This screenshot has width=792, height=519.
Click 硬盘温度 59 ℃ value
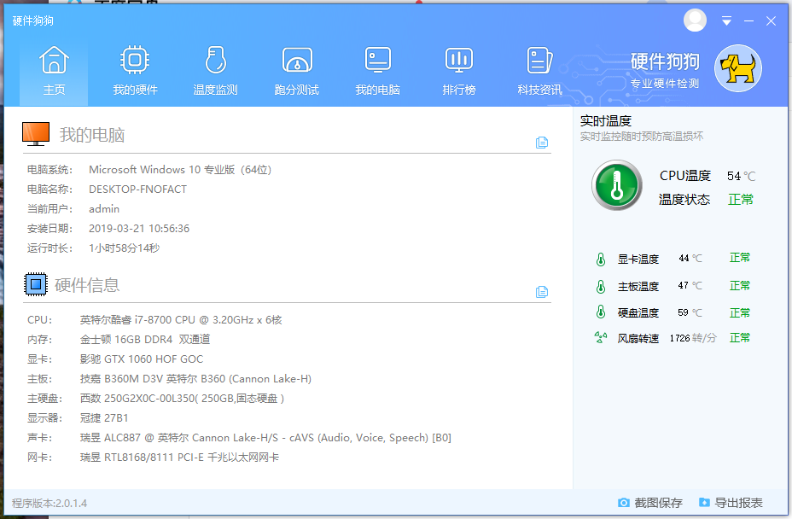pyautogui.click(x=690, y=312)
